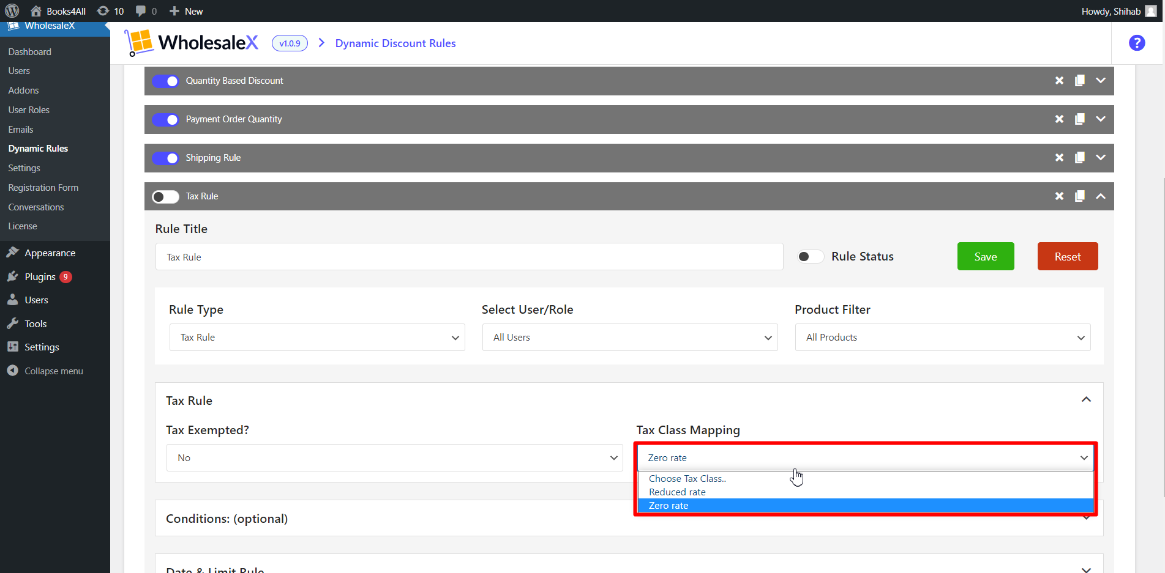Expand the Shipping Rule panel

tap(1101, 158)
